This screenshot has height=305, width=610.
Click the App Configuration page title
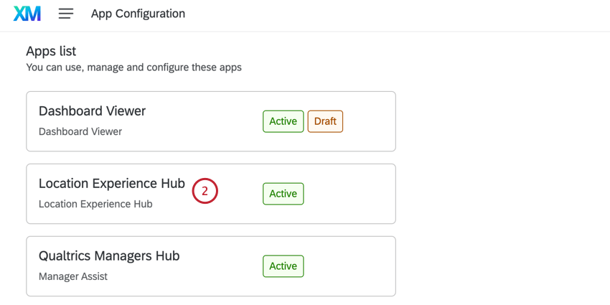[138, 14]
